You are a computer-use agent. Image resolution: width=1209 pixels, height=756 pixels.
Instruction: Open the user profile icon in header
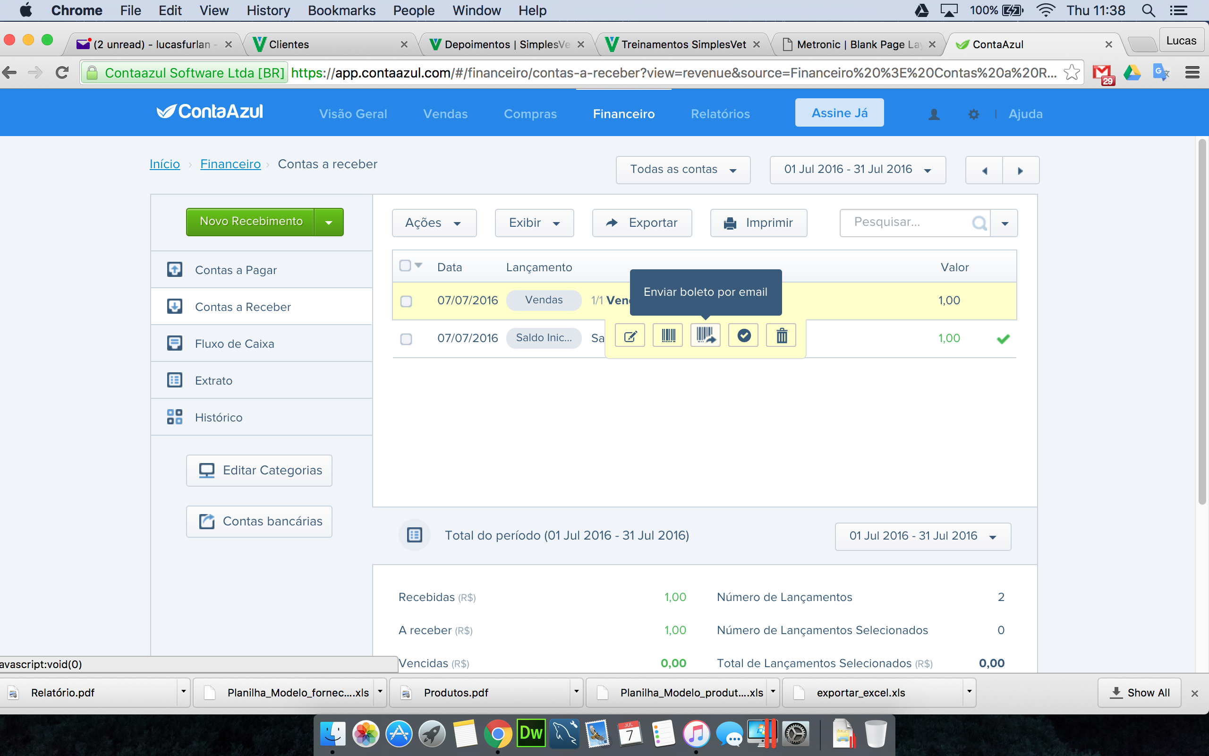tap(934, 114)
